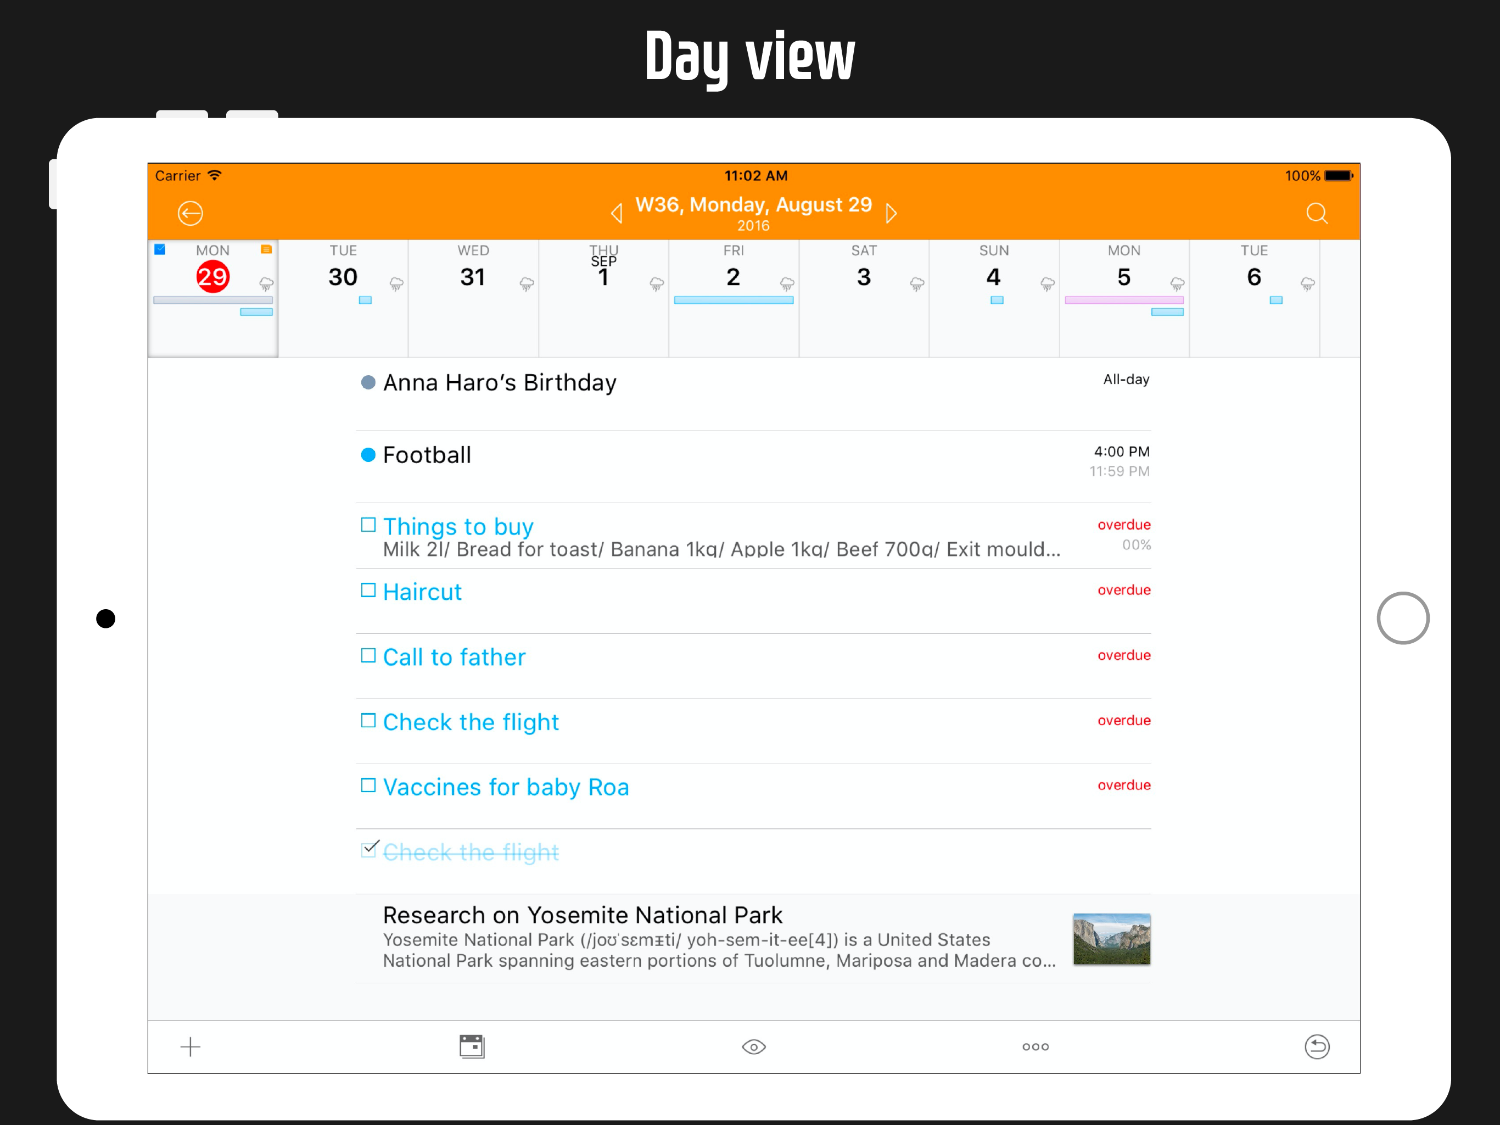Tap the undo circular arrow icon
The image size is (1500, 1125).
(x=1316, y=1046)
